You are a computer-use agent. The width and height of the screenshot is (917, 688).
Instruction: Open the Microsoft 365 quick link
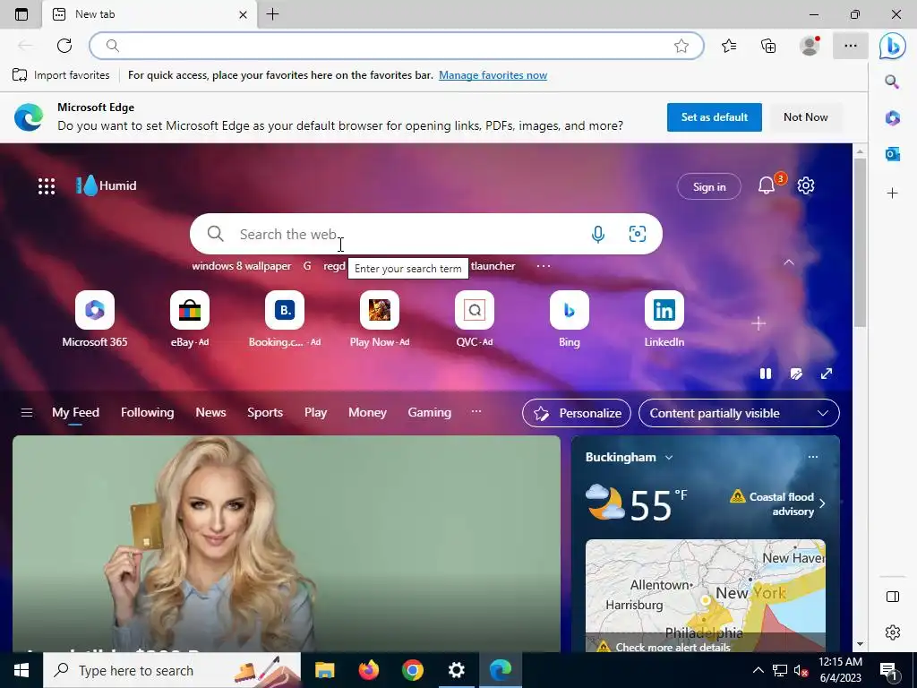tap(95, 320)
